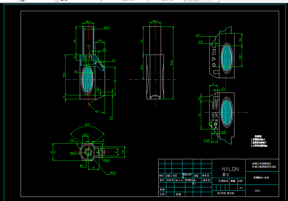Click the 重量 cell
The width and height of the screenshot is (288, 201).
coord(233,181)
